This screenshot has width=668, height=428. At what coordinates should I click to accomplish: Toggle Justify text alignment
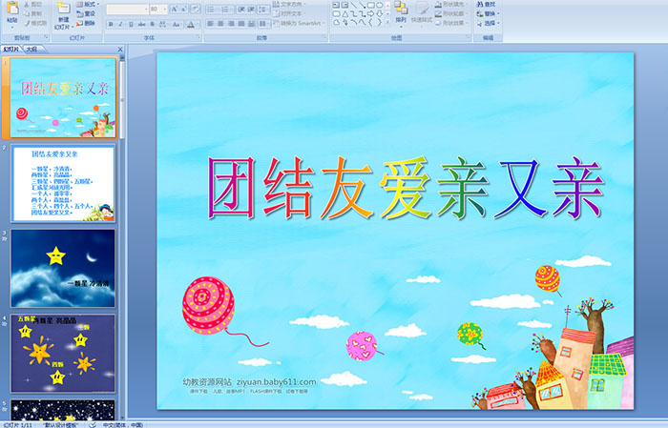coord(241,24)
